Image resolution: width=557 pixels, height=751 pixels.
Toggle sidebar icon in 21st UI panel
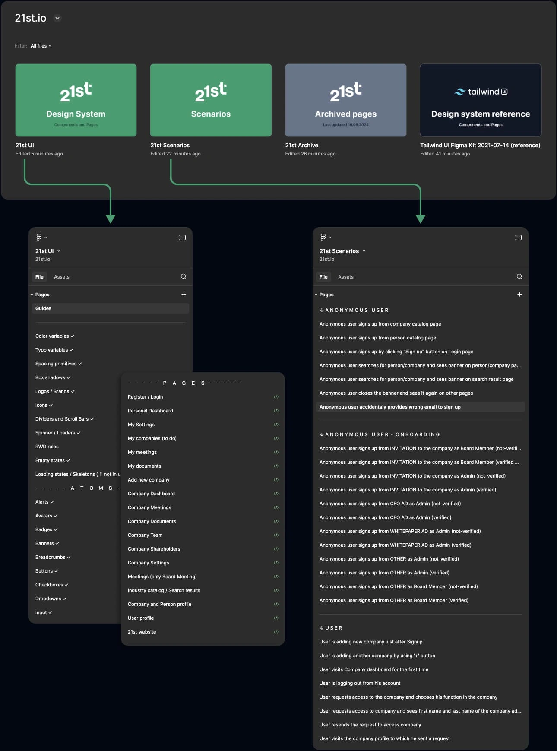tap(182, 238)
